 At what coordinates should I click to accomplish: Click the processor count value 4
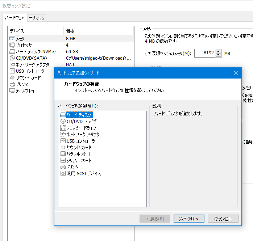pos(67,45)
